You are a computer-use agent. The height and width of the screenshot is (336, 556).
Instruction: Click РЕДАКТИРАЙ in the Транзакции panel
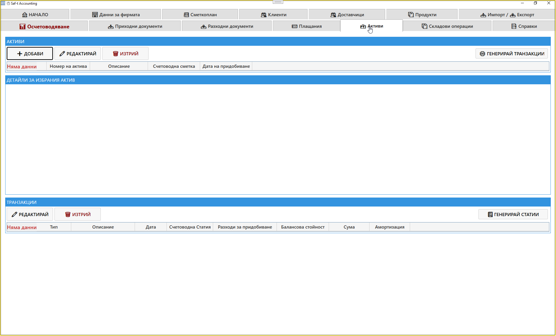click(x=30, y=214)
